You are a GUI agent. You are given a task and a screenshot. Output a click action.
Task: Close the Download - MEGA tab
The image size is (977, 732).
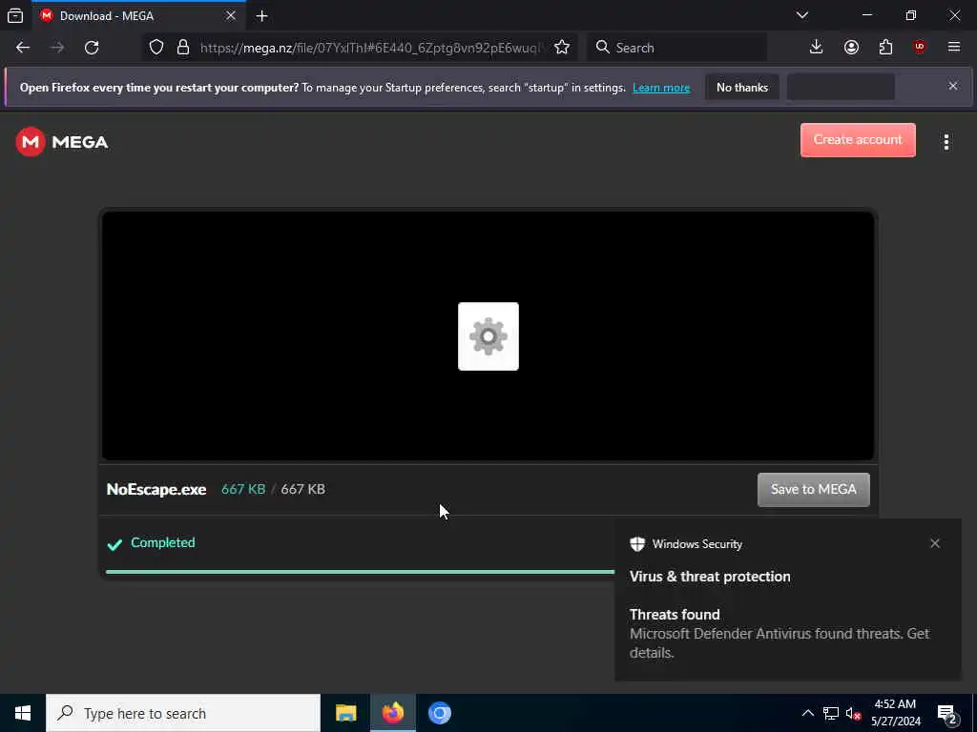click(x=231, y=15)
